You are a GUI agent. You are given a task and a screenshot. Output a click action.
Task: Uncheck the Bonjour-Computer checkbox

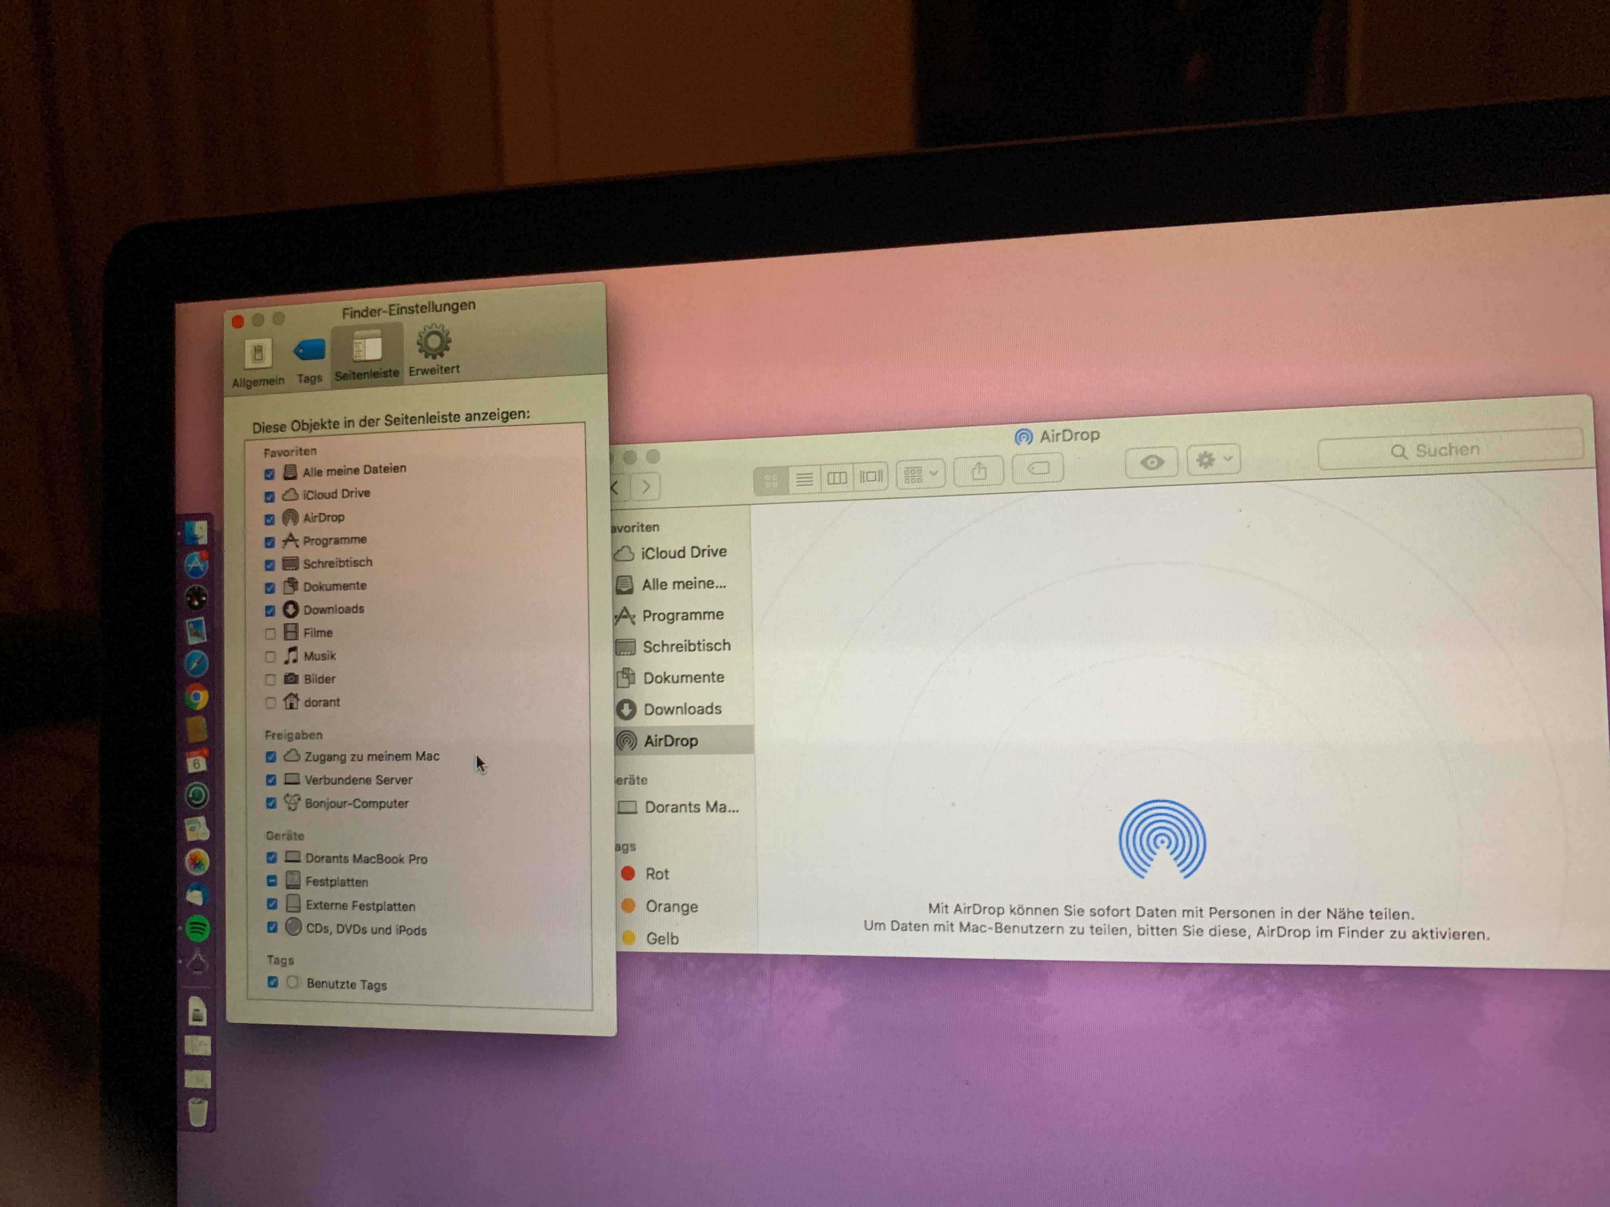pyautogui.click(x=271, y=803)
